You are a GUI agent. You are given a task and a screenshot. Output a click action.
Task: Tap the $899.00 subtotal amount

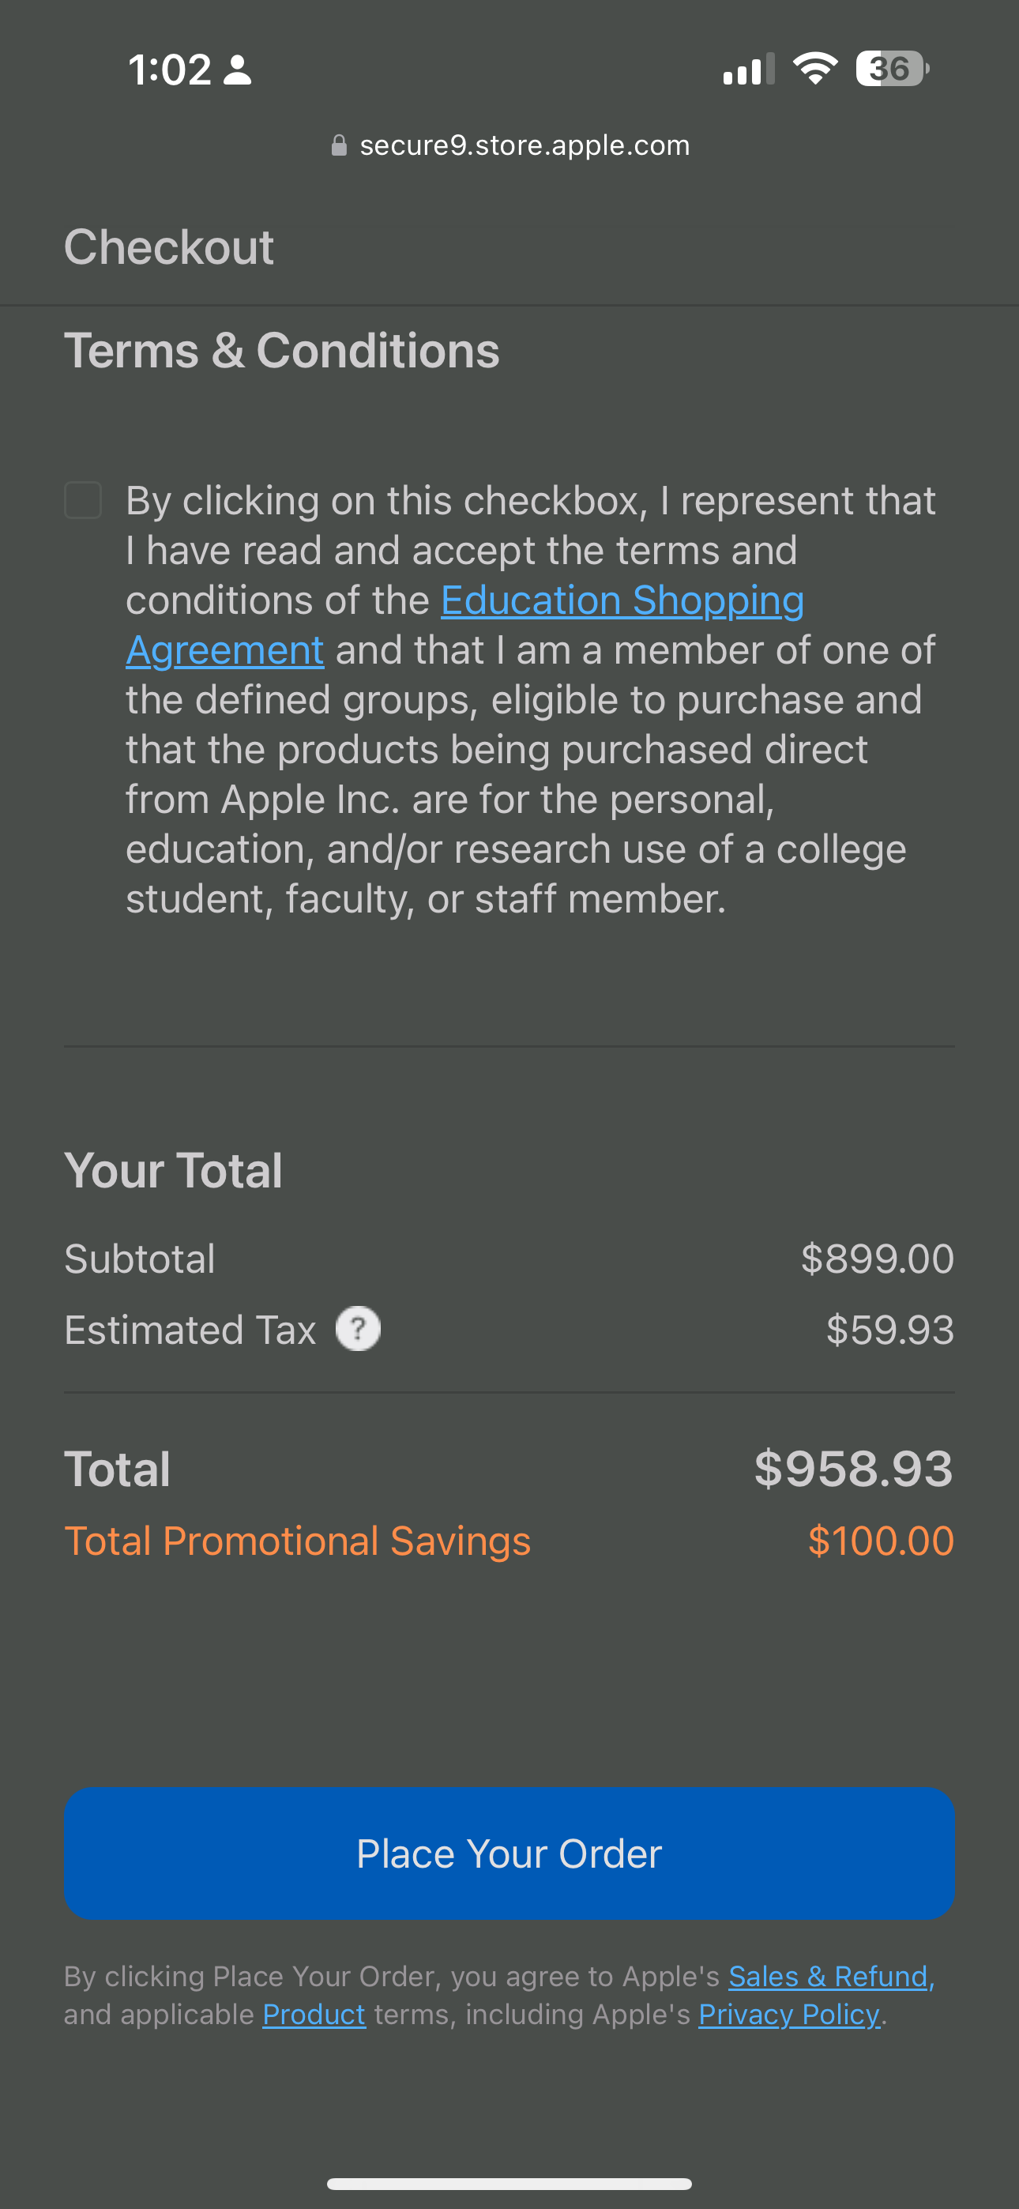(877, 1259)
